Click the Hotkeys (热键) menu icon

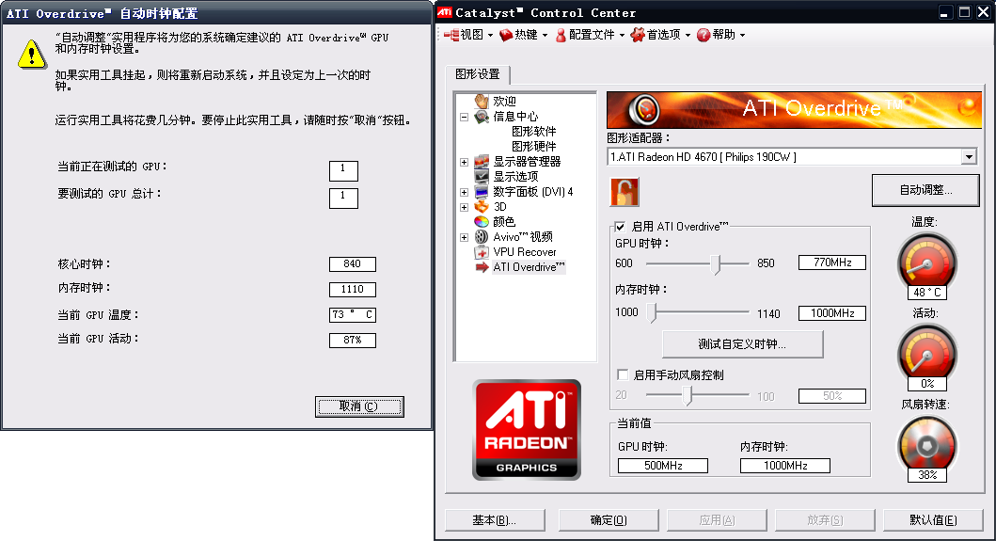point(506,35)
